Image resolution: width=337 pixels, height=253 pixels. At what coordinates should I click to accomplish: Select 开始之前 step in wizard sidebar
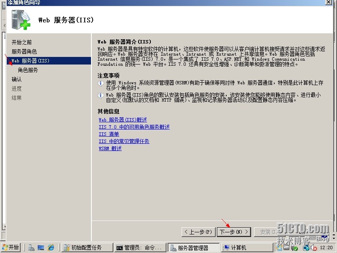tap(22, 42)
